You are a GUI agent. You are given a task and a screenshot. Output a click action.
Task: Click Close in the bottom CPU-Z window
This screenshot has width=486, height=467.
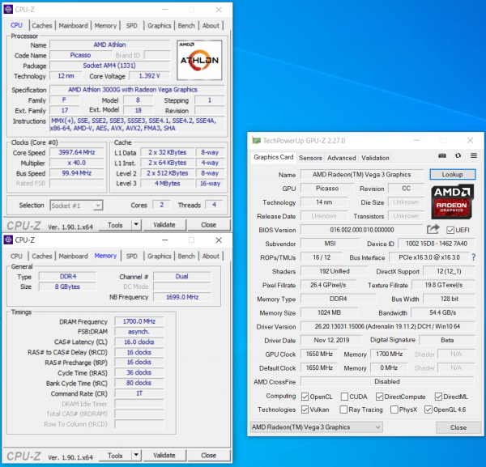pos(209,455)
